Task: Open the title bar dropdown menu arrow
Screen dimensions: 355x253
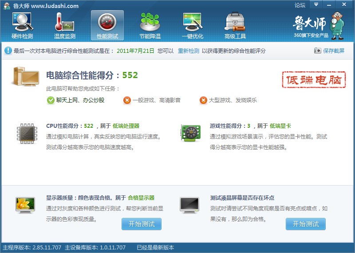Action: [x=316, y=4]
